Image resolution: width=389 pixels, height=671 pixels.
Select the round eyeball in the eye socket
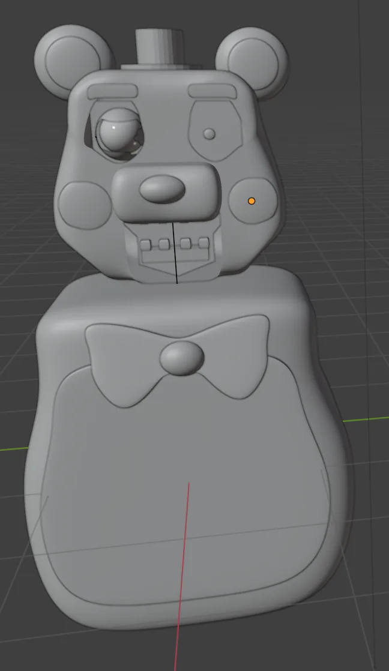pos(119,132)
